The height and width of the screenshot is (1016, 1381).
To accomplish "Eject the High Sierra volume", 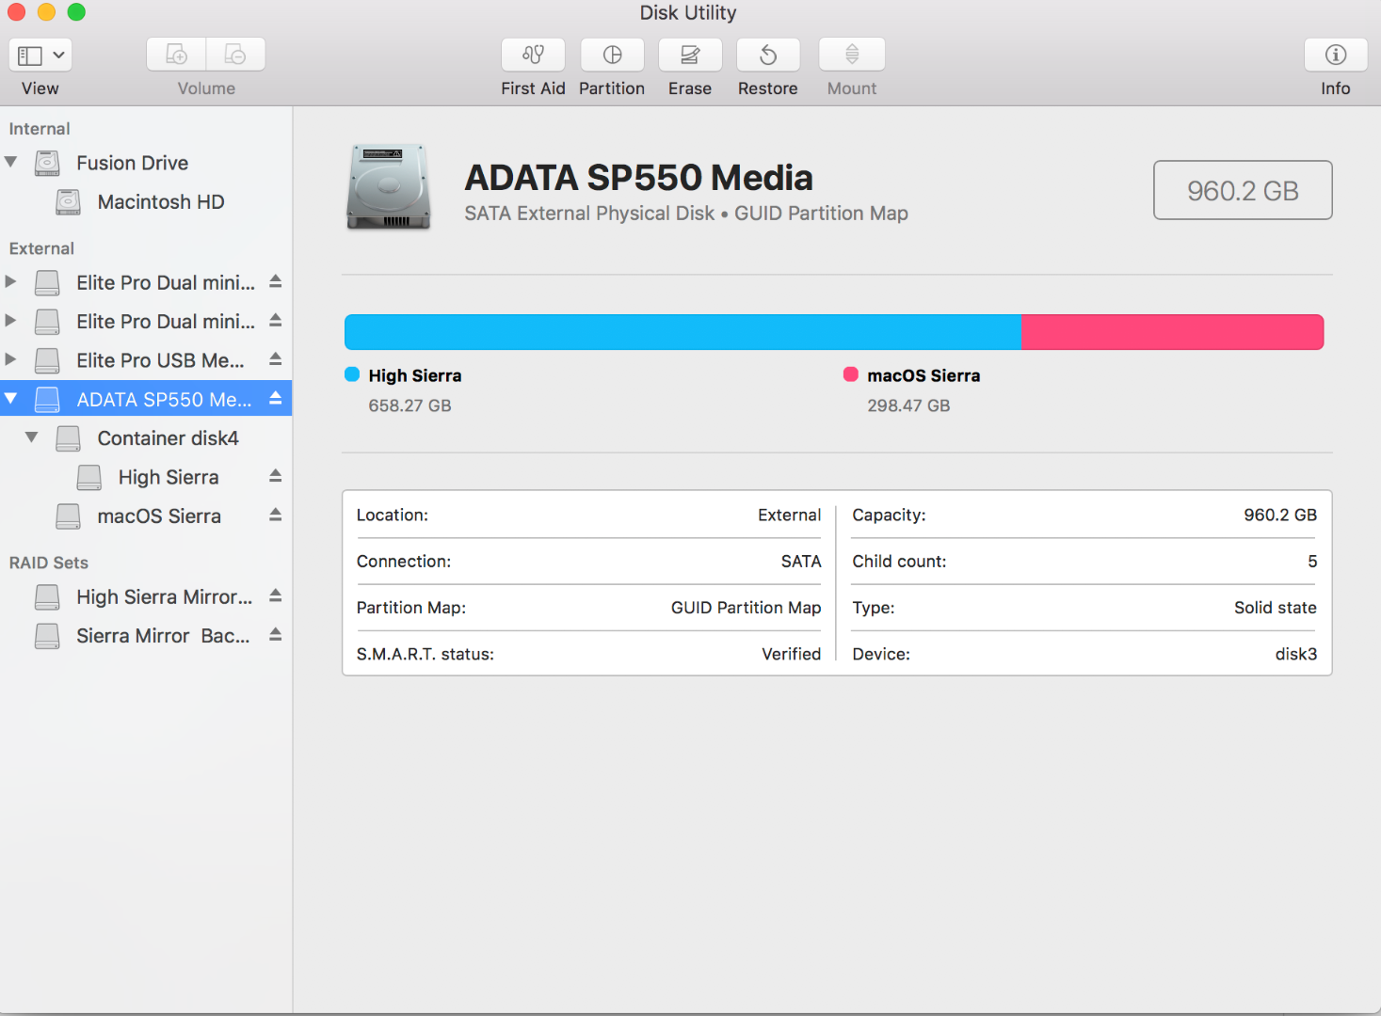I will [275, 477].
